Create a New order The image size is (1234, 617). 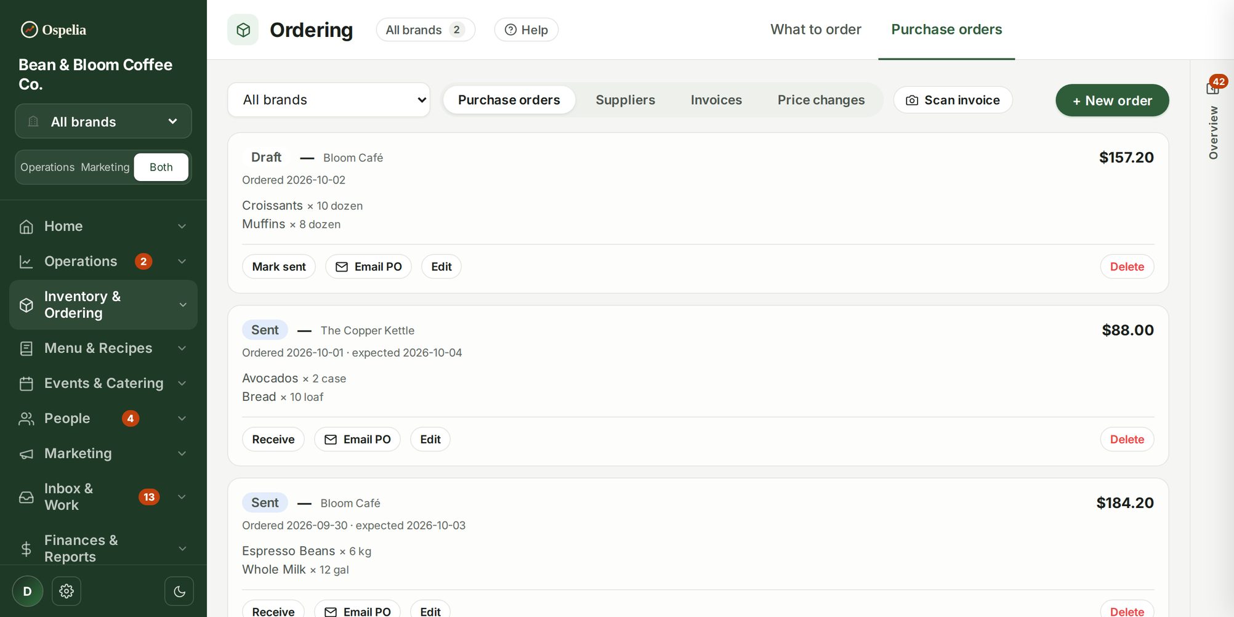(1112, 100)
